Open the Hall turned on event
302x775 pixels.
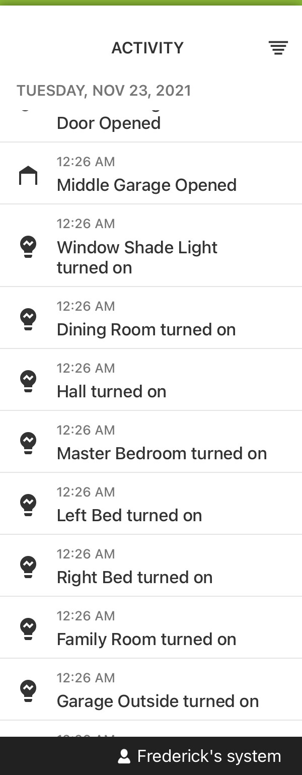(151, 380)
